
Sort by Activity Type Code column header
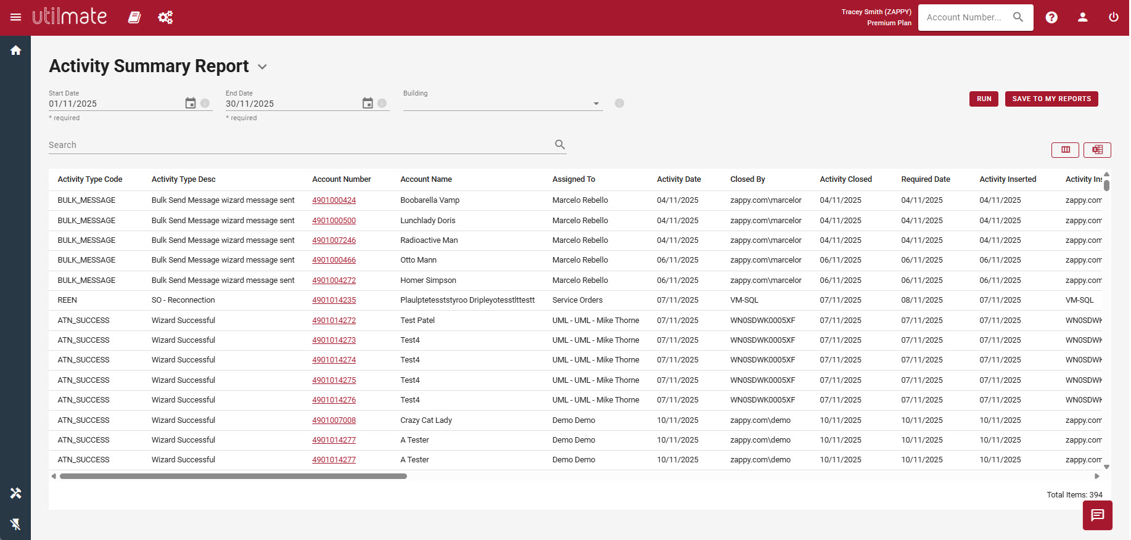[x=90, y=179]
